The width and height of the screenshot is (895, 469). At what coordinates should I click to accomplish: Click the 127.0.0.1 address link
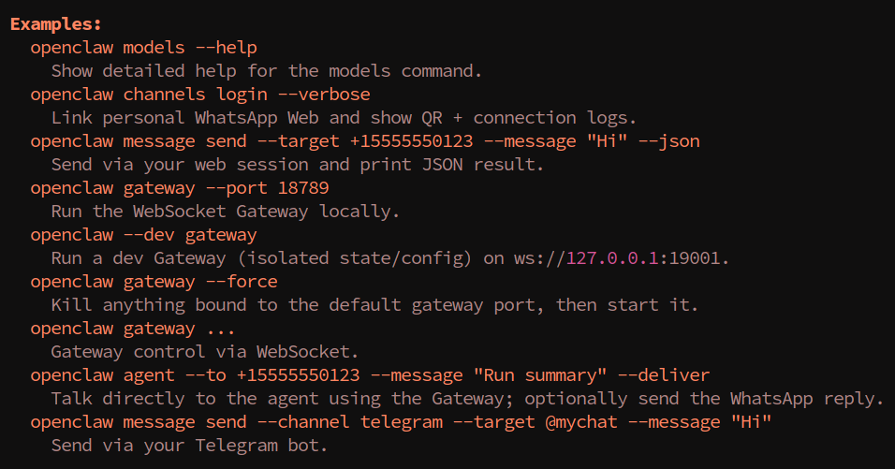[x=612, y=257]
